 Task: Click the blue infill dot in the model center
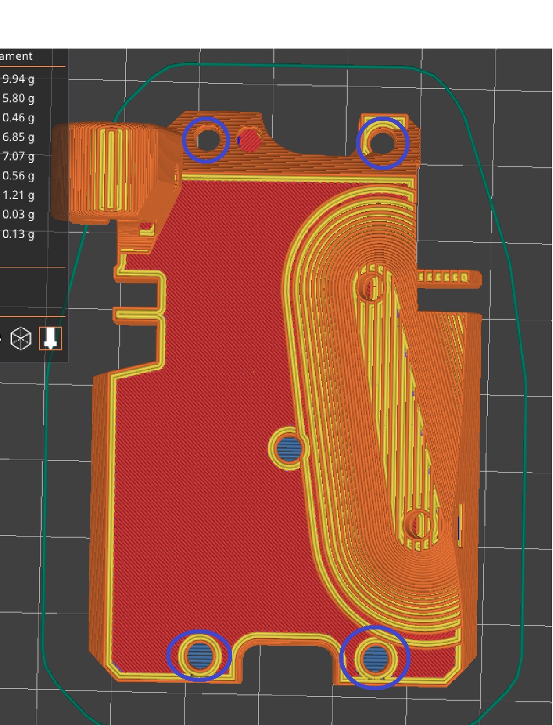(x=288, y=450)
